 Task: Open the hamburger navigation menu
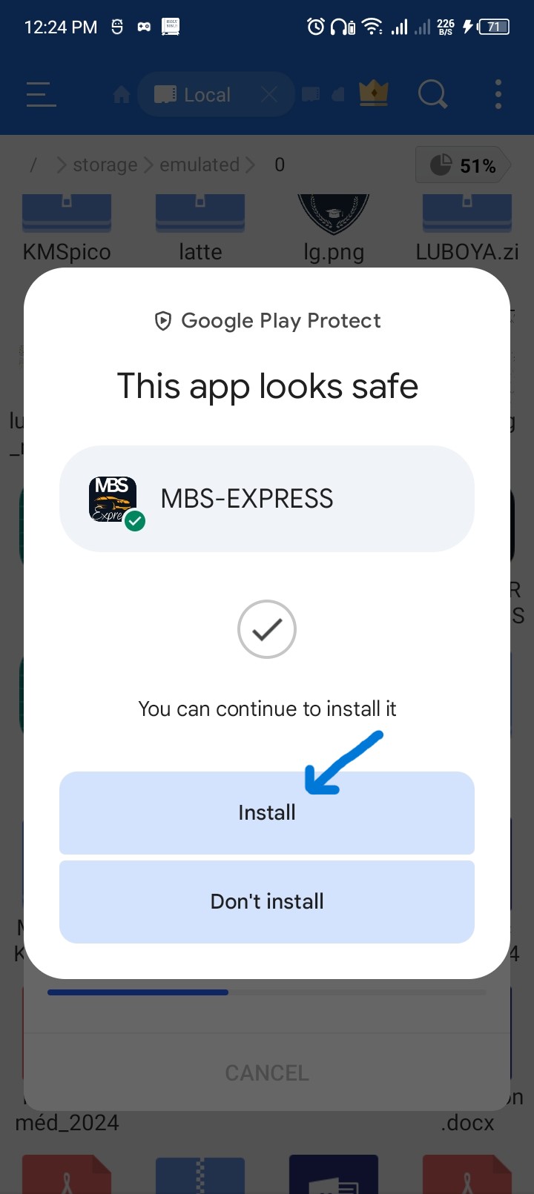[x=41, y=94]
